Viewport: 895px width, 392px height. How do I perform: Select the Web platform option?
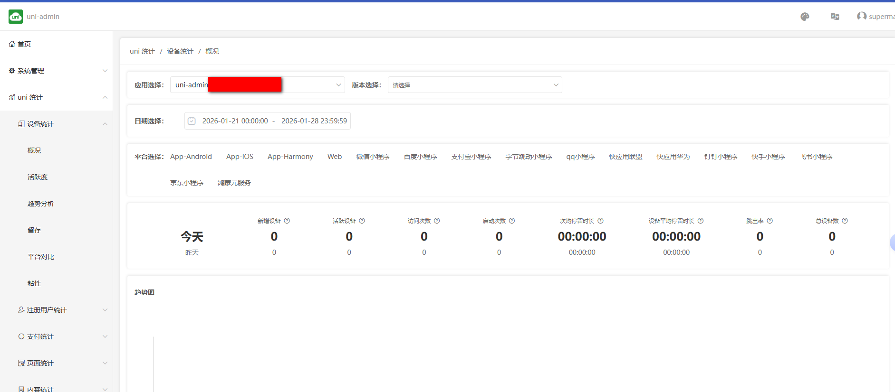(335, 157)
